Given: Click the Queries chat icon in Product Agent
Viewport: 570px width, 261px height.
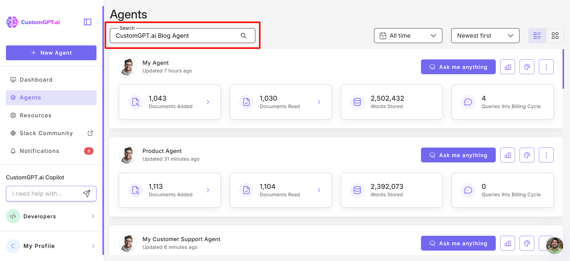Looking at the screenshot, I should click(x=468, y=190).
